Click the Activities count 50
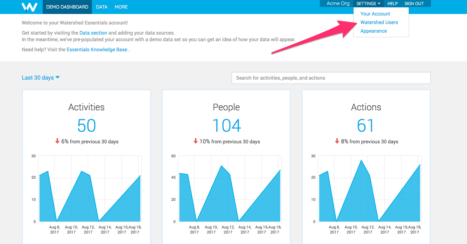Image resolution: width=467 pixels, height=244 pixels. 86,125
